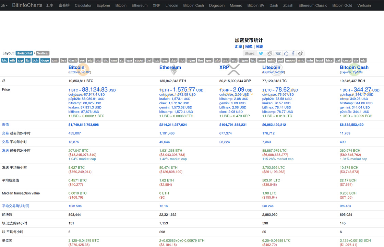The height and width of the screenshot is (247, 384).
Task: Click Litecoin confirmation time 2m 24s
Action: point(268,206)
